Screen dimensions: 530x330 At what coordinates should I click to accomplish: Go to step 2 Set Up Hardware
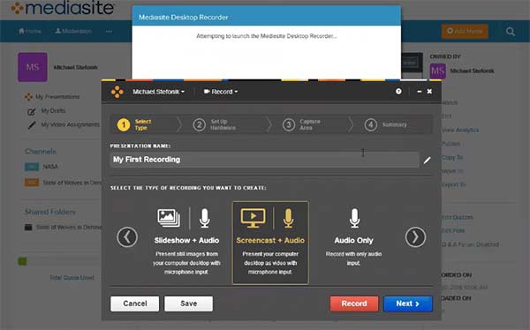coord(215,124)
